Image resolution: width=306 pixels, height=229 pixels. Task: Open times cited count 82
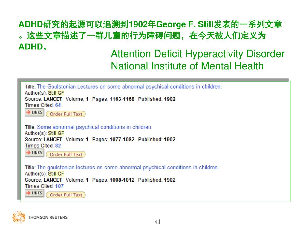click(x=58, y=146)
